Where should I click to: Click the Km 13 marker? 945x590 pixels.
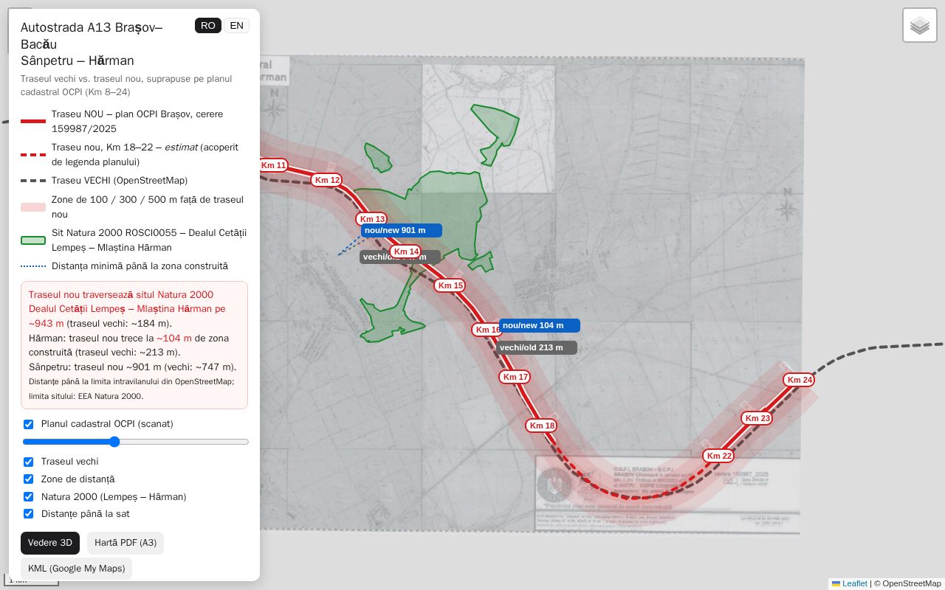[371, 219]
